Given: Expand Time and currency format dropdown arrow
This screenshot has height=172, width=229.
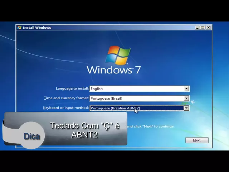Looking at the screenshot, I should tap(186, 98).
